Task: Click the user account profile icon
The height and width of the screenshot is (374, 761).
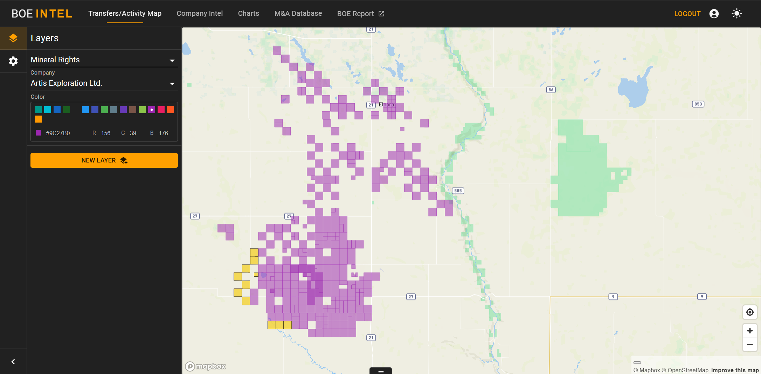Action: [714, 14]
